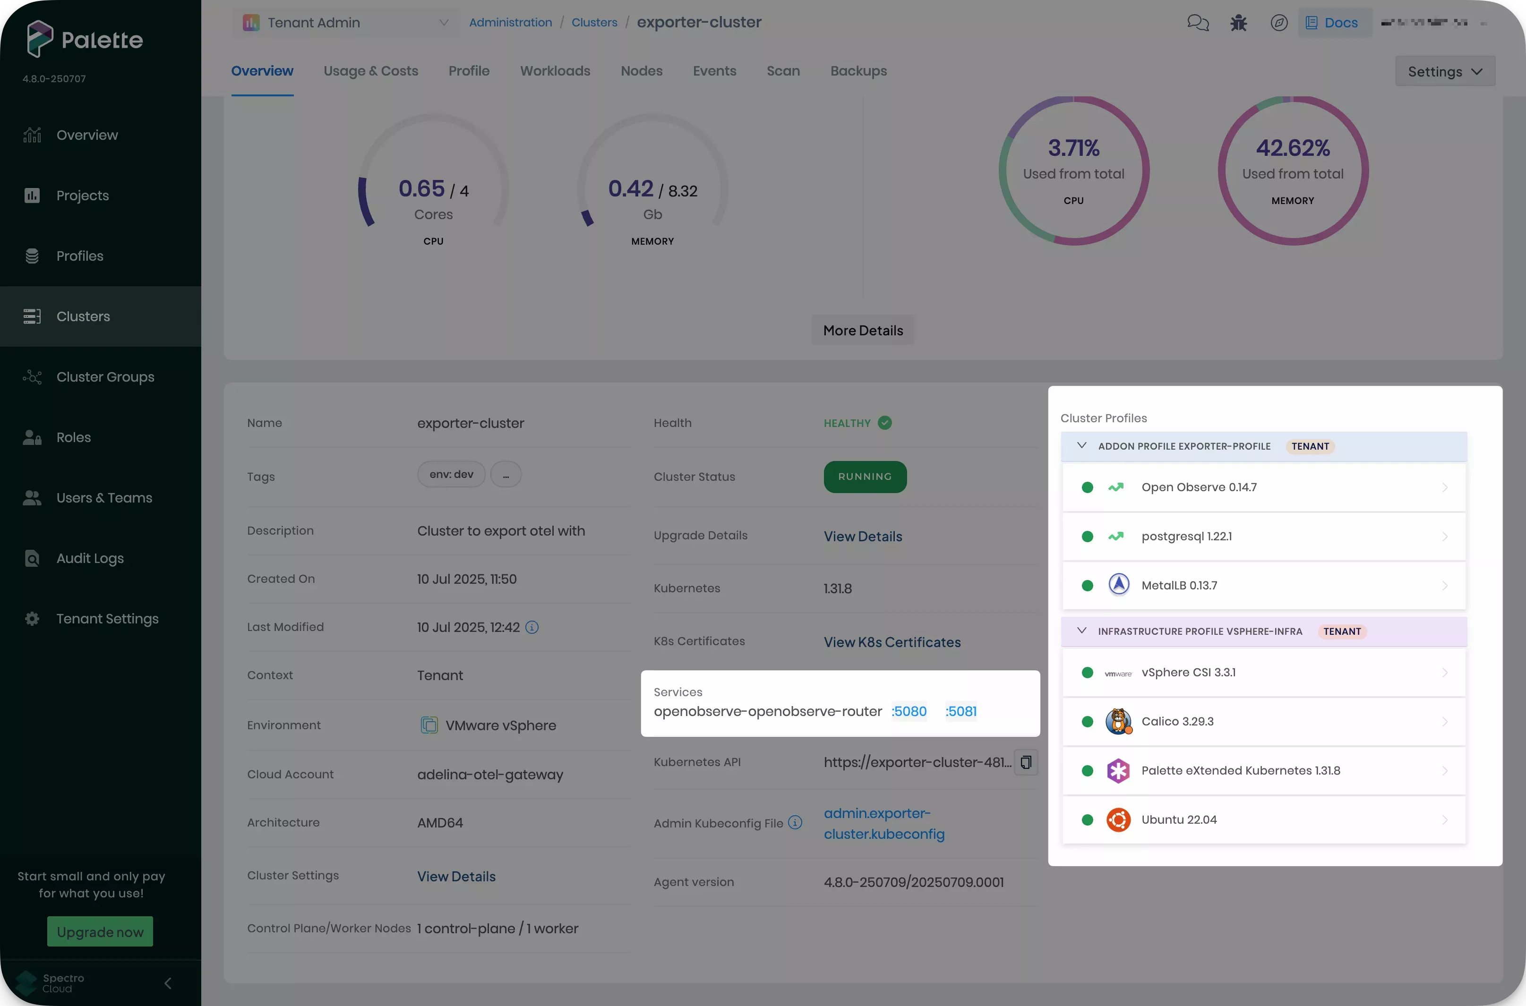Copy the Kubernetes API URL
The height and width of the screenshot is (1006, 1526).
[1026, 762]
